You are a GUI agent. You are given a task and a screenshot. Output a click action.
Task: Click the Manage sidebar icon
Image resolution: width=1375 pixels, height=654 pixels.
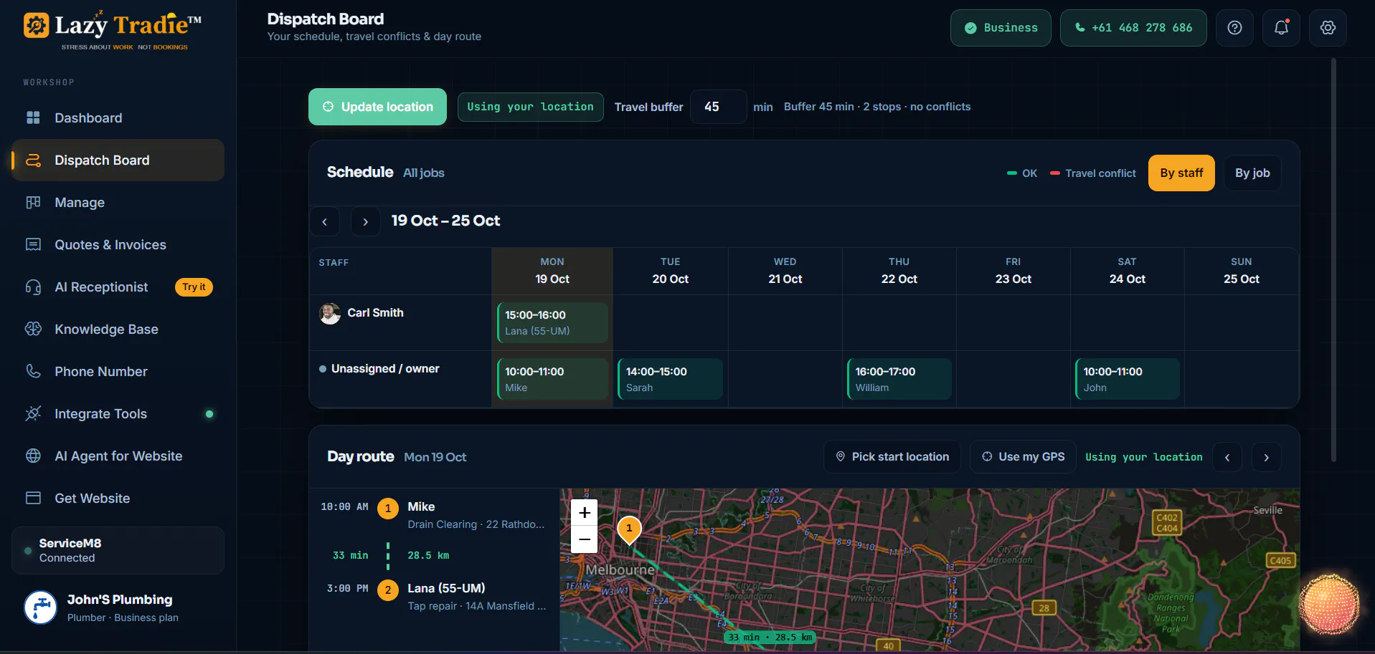pos(33,202)
